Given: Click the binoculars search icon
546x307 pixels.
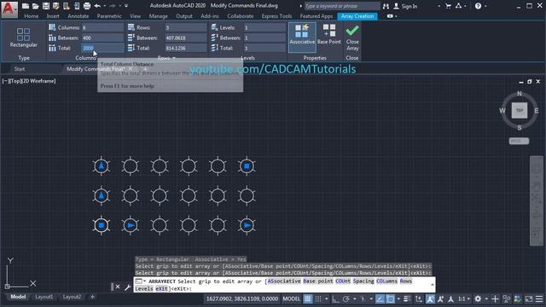Looking at the screenshot, I should coord(386,6).
